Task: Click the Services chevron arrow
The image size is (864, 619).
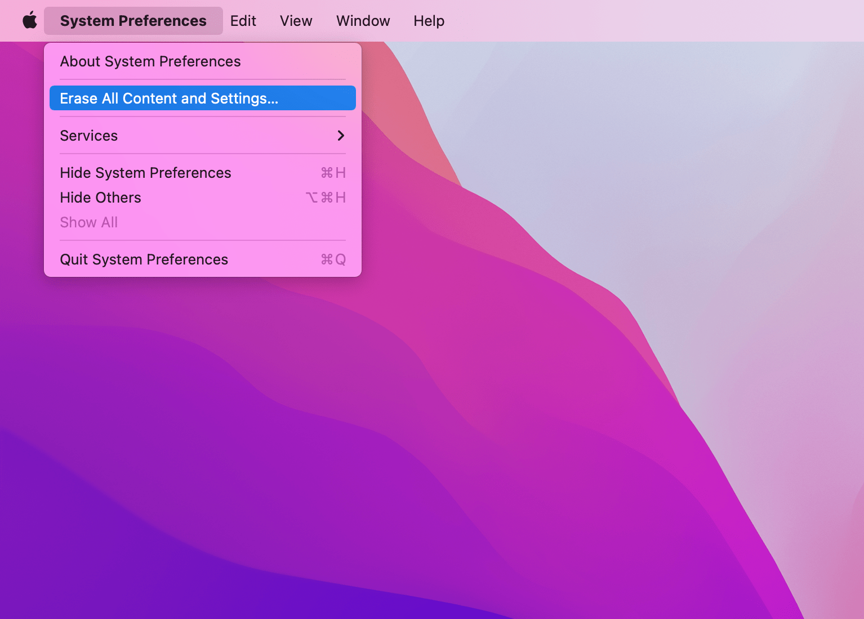Action: pos(341,136)
